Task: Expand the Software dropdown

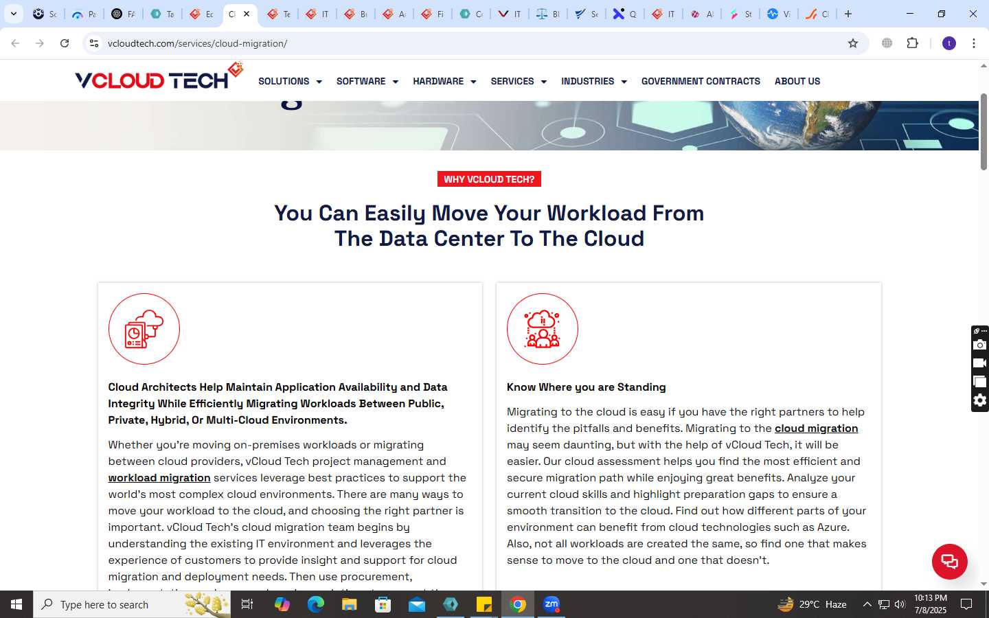Action: point(367,81)
